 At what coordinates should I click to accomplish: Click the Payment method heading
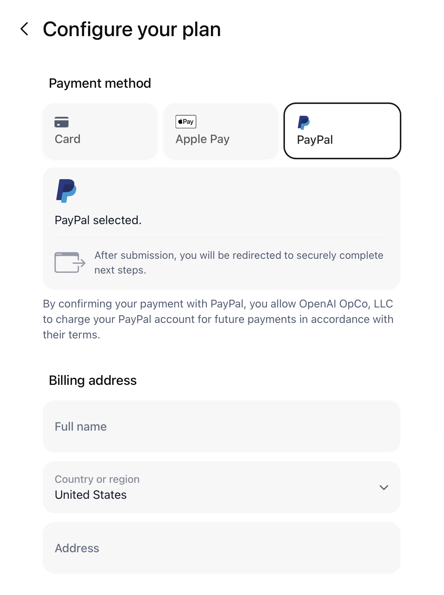point(100,83)
